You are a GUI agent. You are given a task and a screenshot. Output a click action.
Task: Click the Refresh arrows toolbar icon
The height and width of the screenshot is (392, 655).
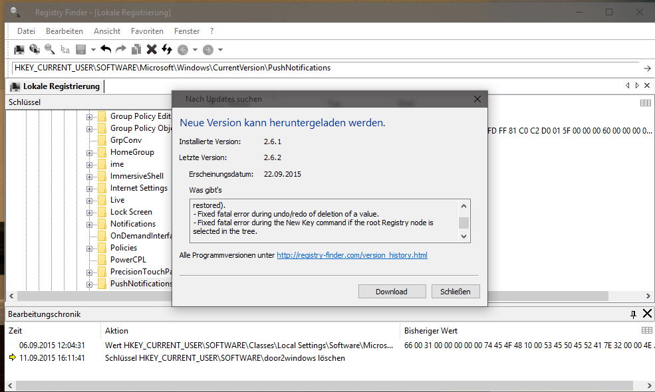coord(167,49)
